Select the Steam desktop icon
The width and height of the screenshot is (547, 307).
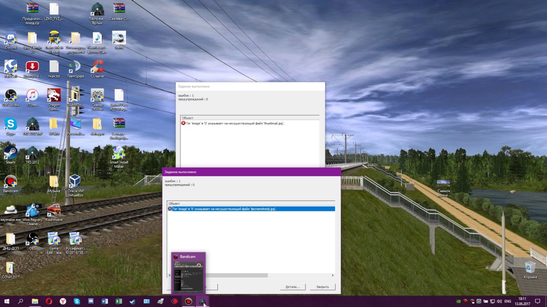(x=11, y=155)
